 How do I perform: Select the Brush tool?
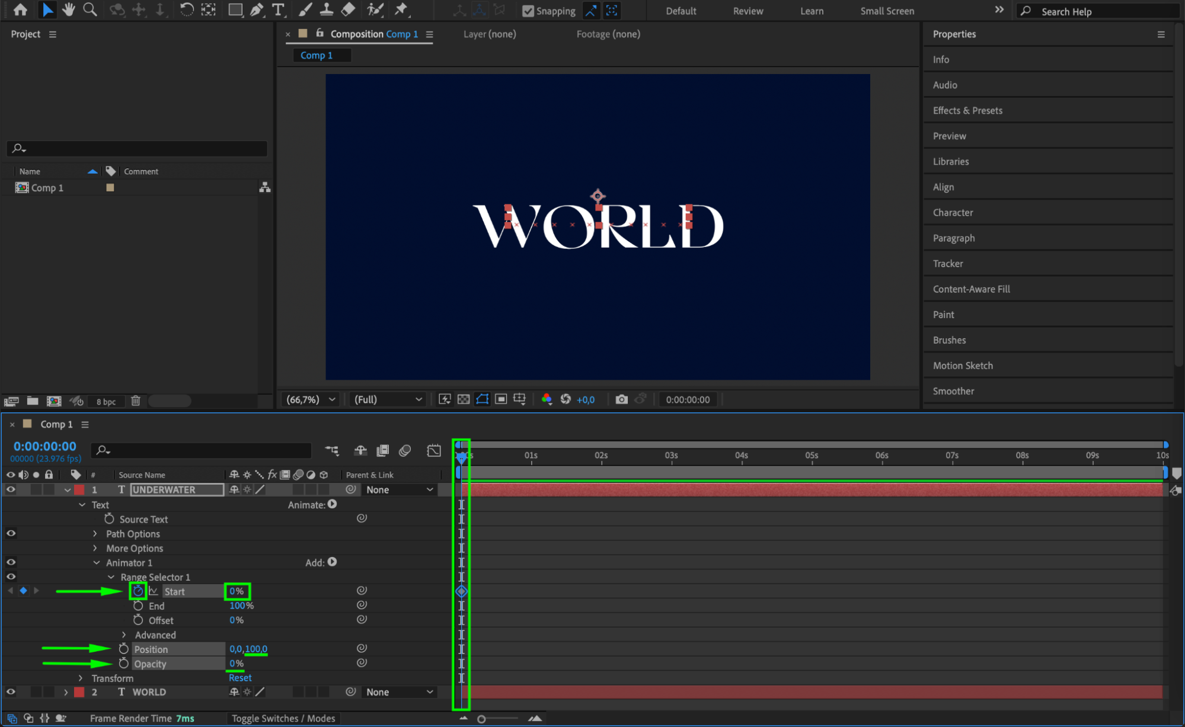305,9
